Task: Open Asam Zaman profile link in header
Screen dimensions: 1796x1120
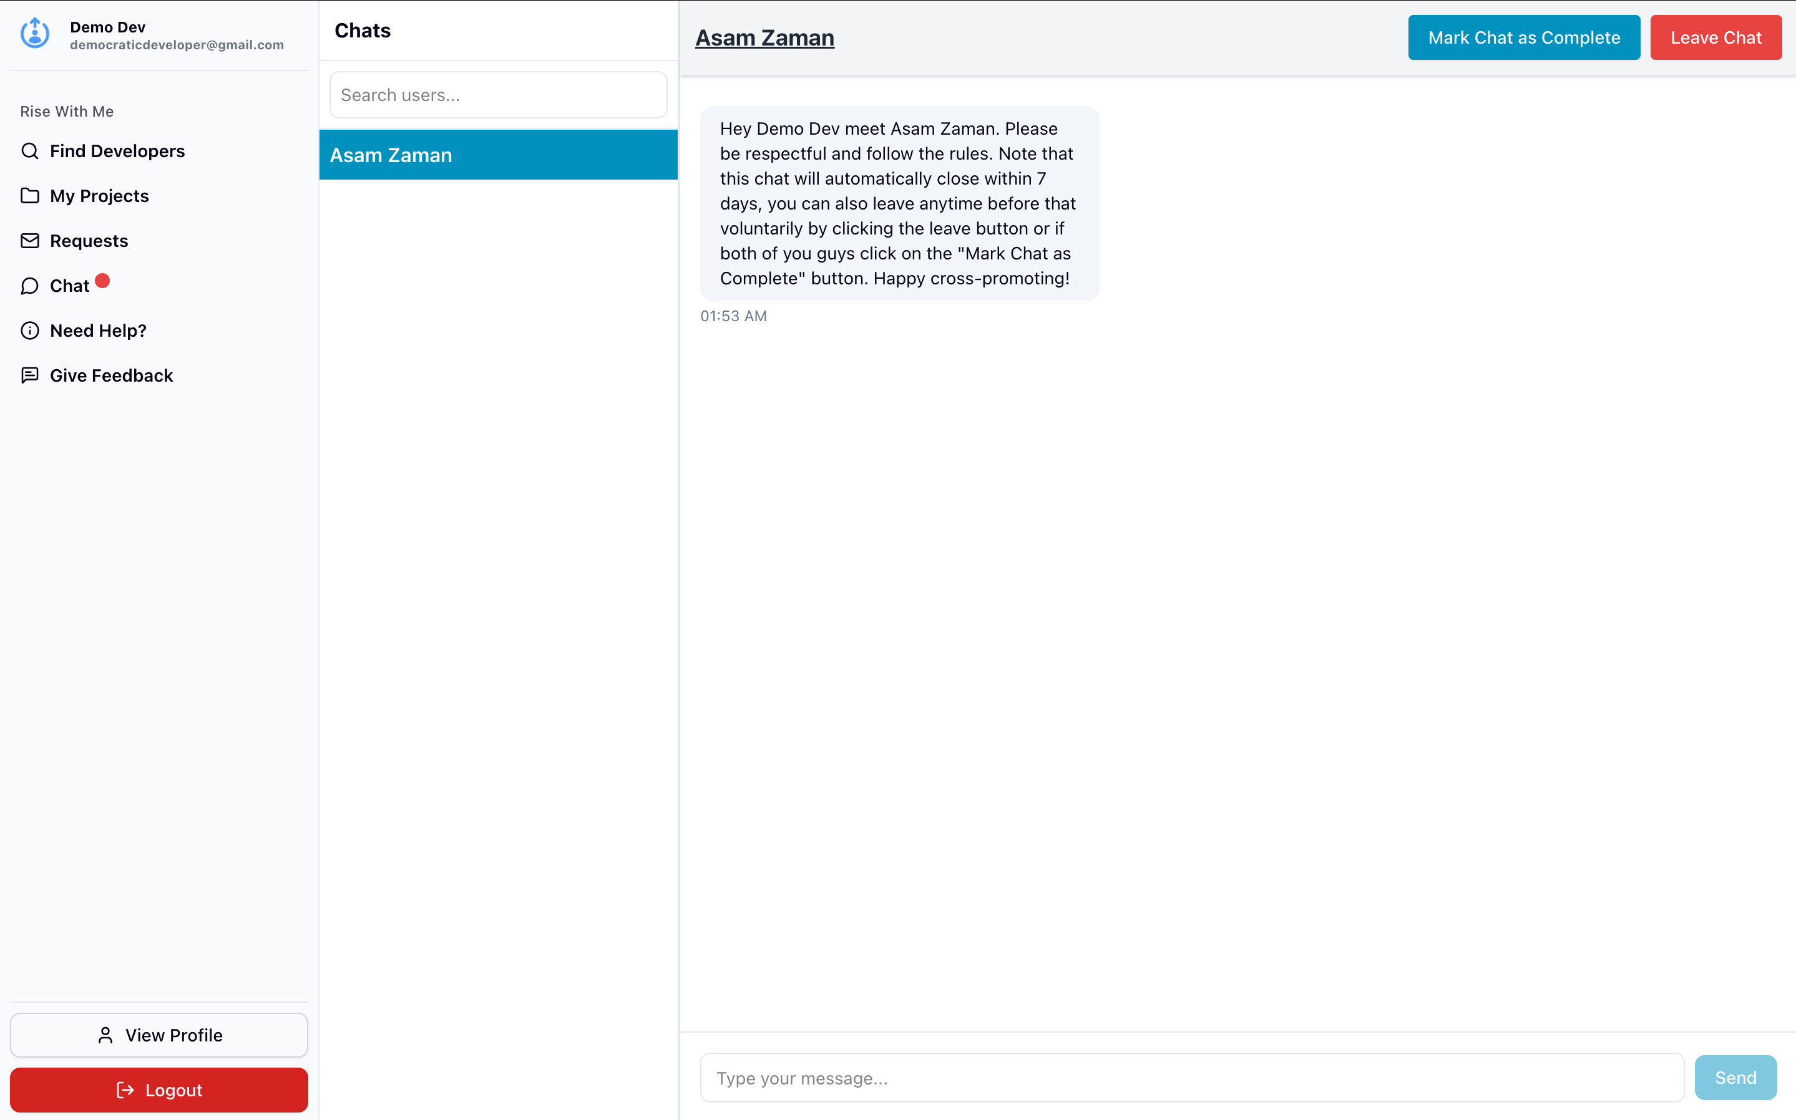Action: (x=764, y=38)
